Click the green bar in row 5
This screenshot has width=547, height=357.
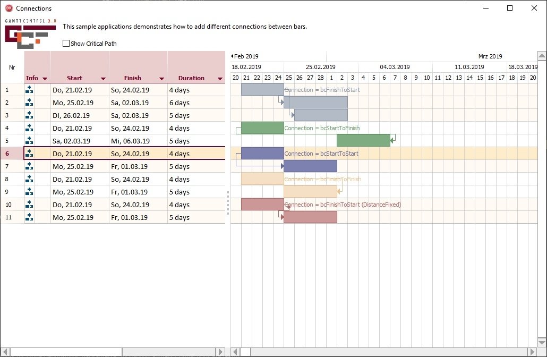click(363, 140)
